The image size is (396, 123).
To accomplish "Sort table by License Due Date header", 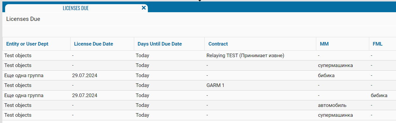I will [x=93, y=44].
